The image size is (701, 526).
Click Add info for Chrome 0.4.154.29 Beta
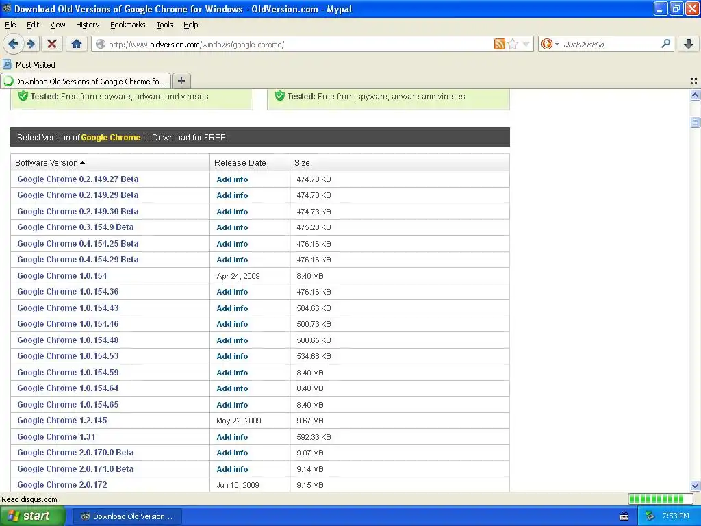coord(232,260)
